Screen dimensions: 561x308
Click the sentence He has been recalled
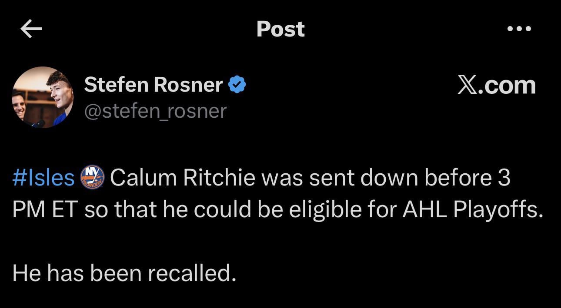coord(124,273)
